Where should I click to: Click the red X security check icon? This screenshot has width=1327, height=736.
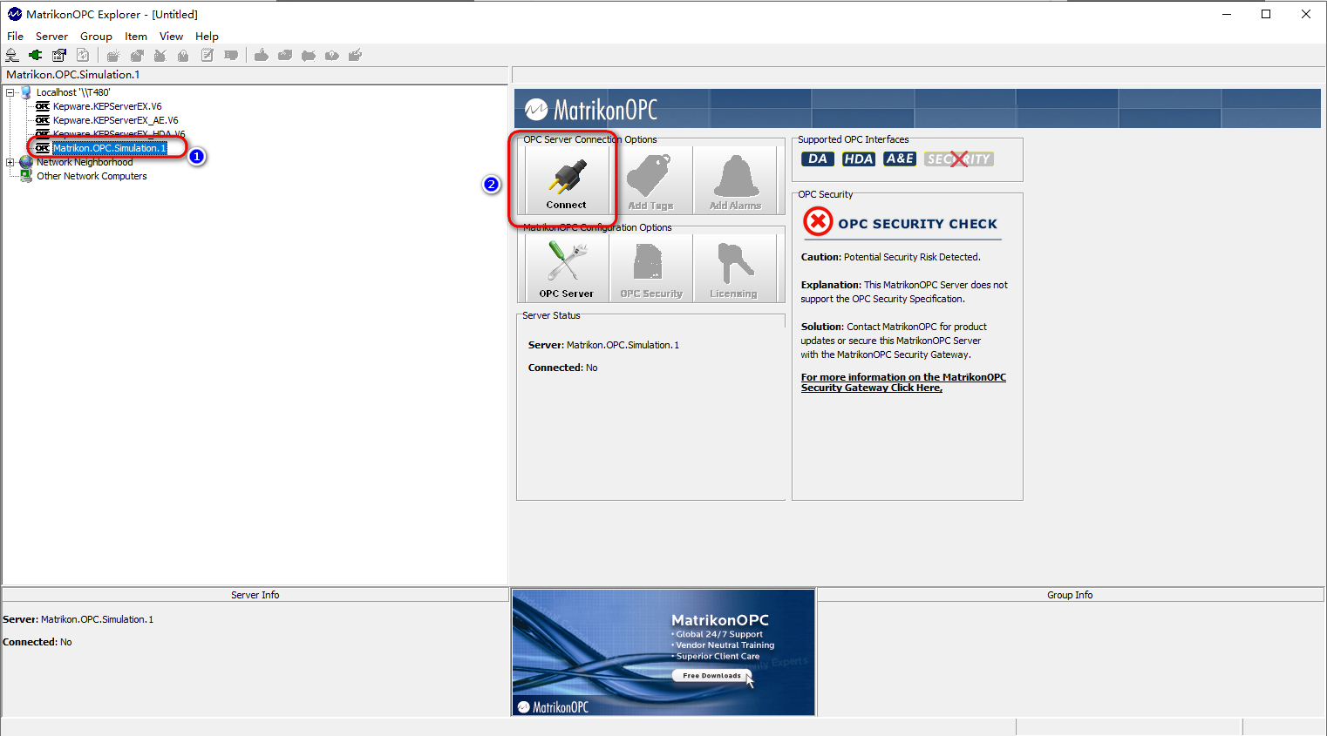point(818,222)
